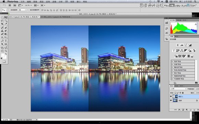Hide the 图层 1 layer

point(171,97)
